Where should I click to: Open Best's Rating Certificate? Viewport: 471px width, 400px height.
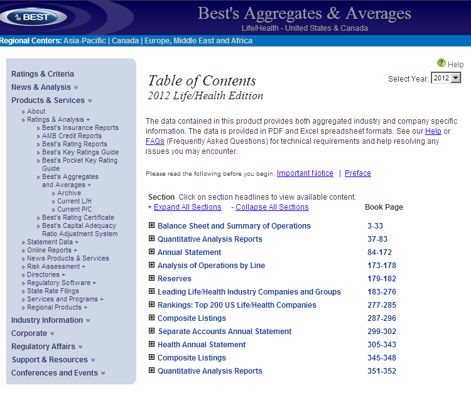tap(78, 217)
